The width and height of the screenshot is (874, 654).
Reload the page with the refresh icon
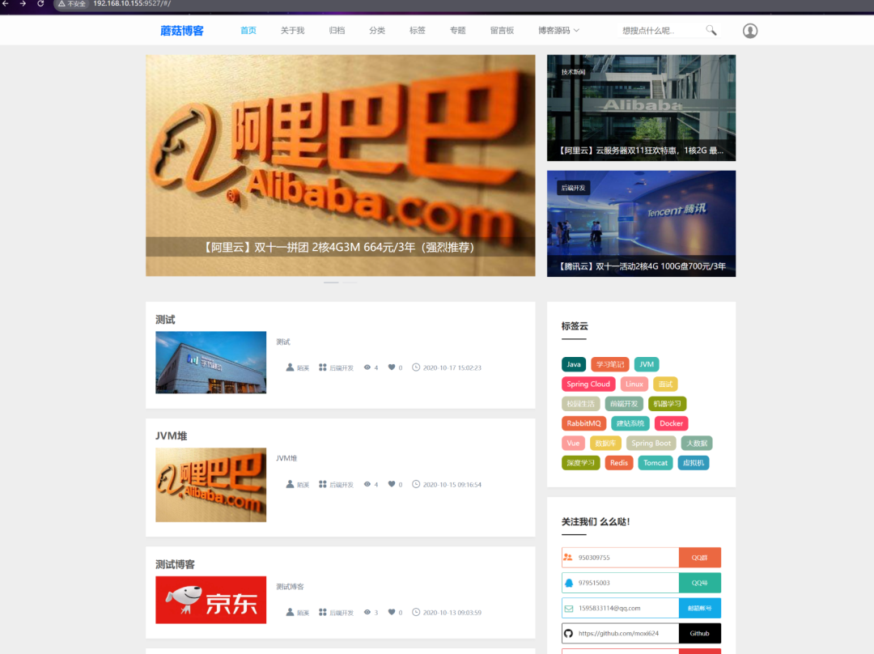(40, 3)
